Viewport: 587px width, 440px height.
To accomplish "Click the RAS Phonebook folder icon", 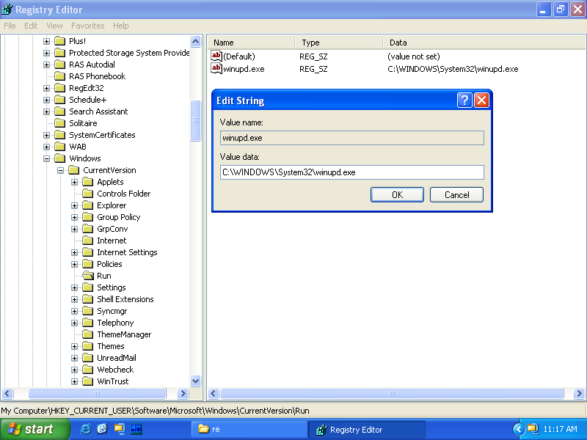I will (x=60, y=76).
